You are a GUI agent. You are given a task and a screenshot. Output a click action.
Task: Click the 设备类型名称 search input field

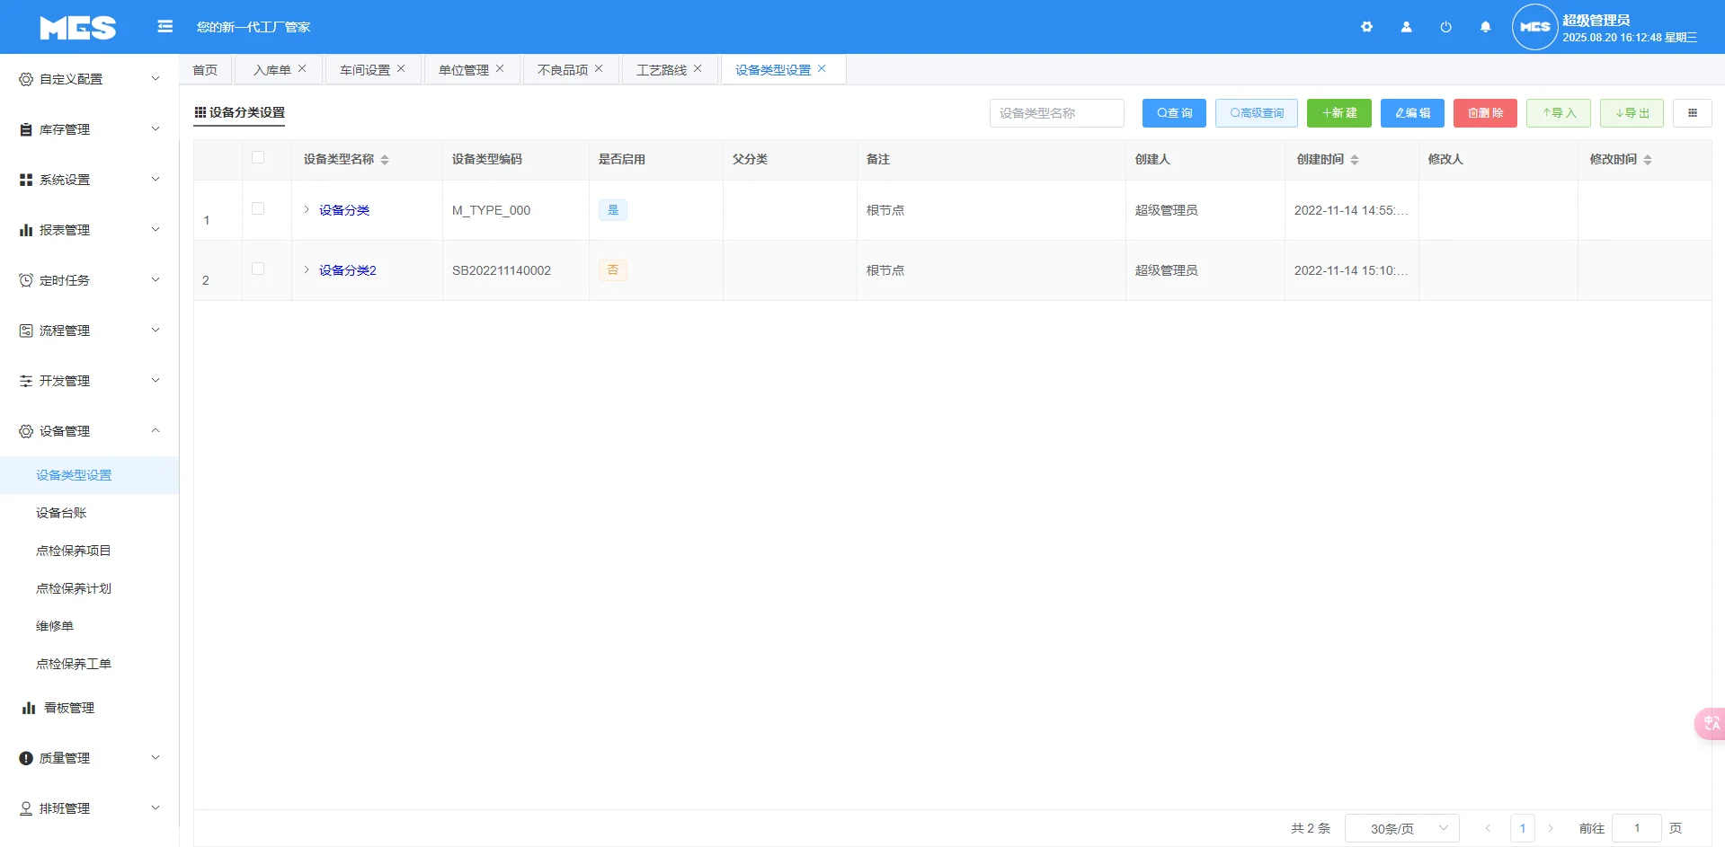1056,112
